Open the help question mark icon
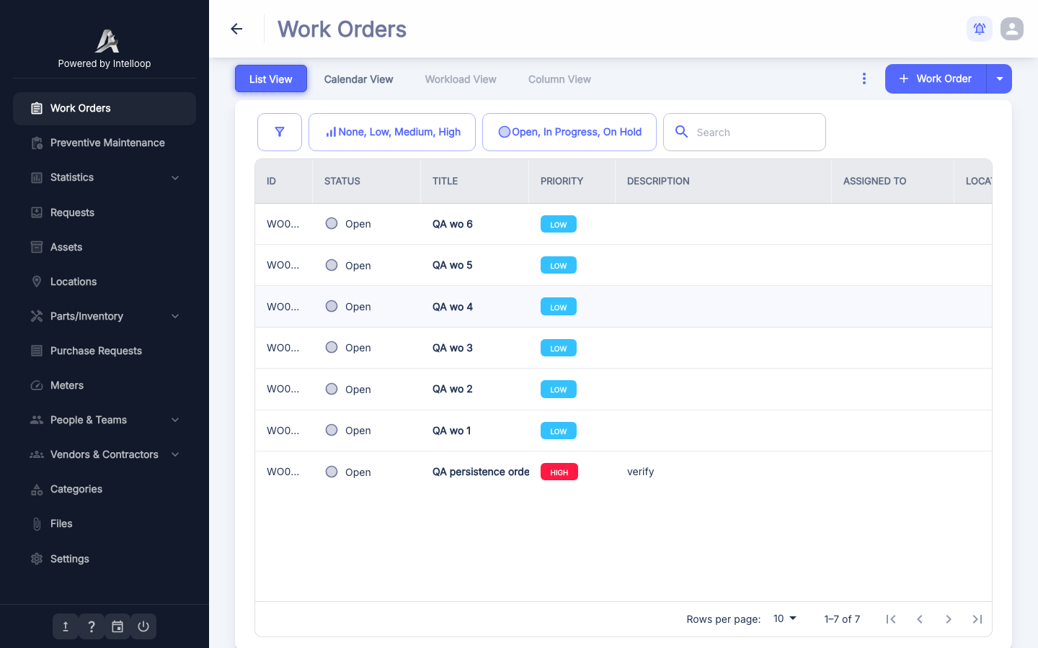 pyautogui.click(x=92, y=626)
